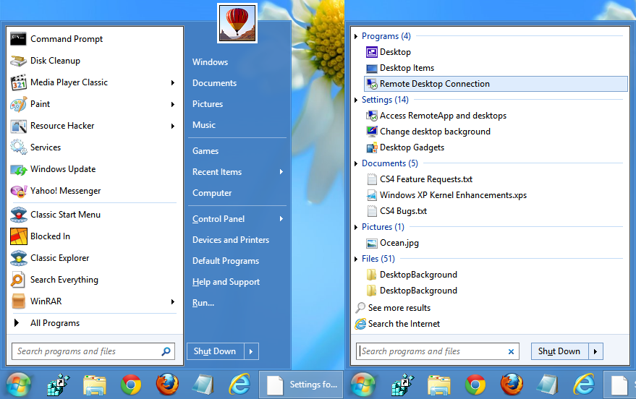Expand the Media Player Classic submenu arrow
Viewport: 636px width, 399px height.
(172, 82)
